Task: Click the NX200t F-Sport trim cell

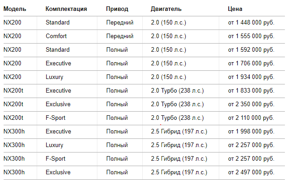Action: coord(55,118)
